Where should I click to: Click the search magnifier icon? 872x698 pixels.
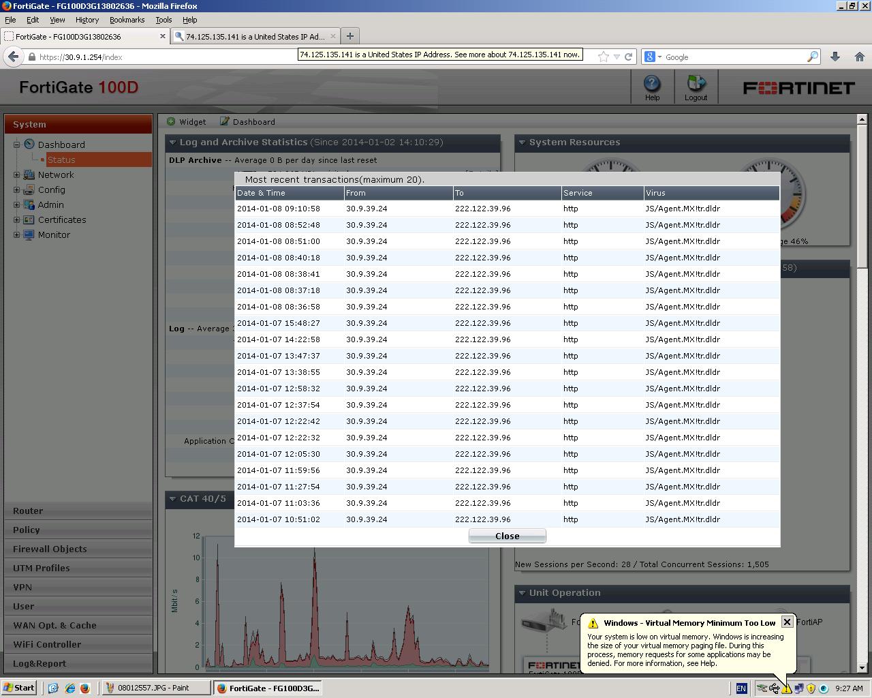click(x=812, y=57)
